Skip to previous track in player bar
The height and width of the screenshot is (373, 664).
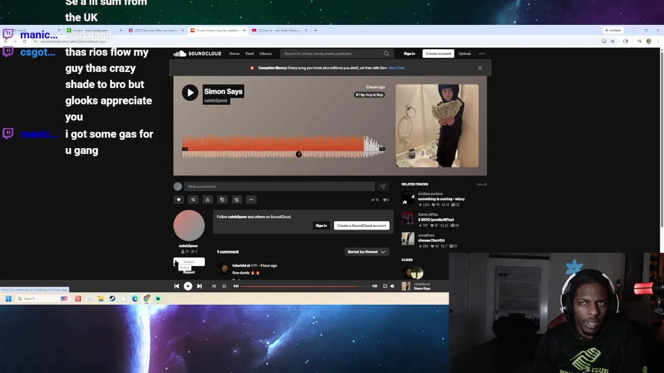(x=176, y=286)
